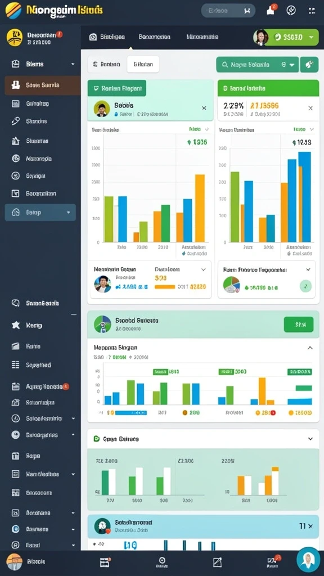Click the pie chart thumbnail in Rarm panel

tap(231, 284)
